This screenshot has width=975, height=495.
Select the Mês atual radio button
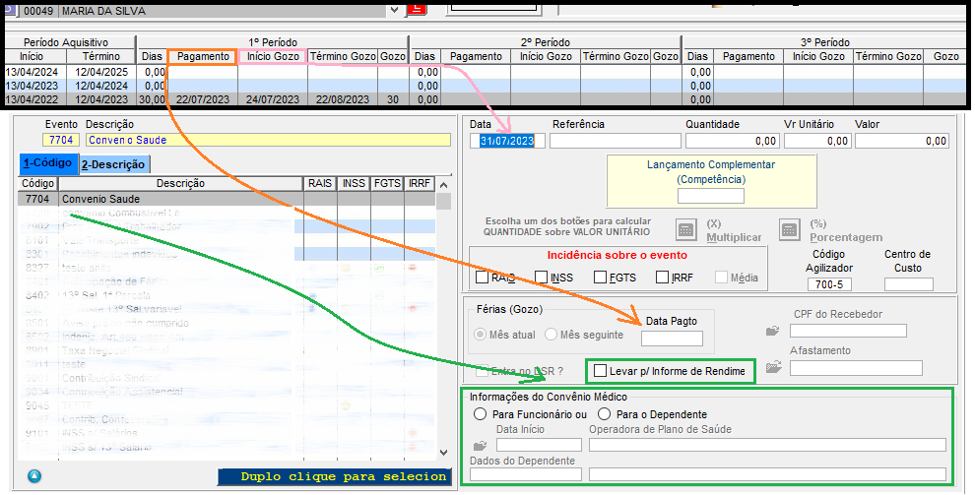coord(480,335)
